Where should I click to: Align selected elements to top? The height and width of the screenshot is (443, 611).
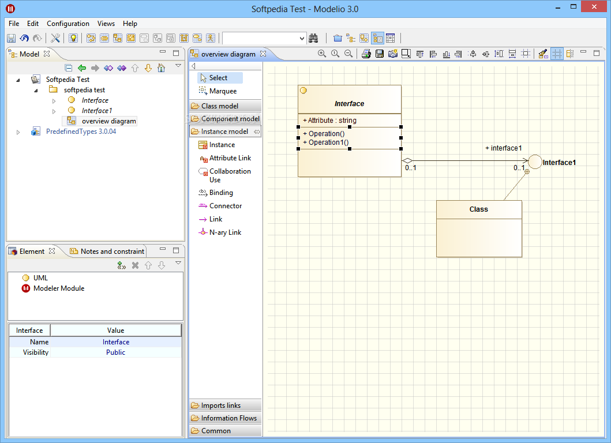(419, 54)
